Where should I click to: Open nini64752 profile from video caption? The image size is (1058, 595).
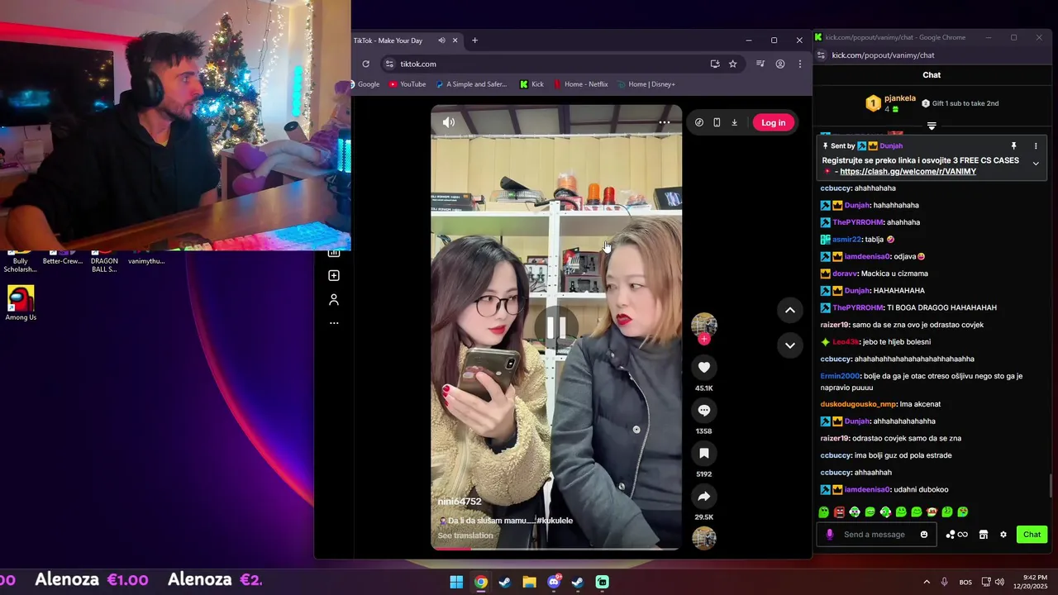coord(460,502)
